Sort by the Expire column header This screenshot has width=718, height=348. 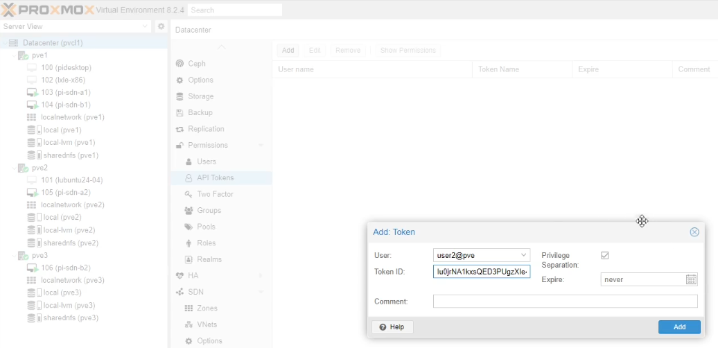622,69
